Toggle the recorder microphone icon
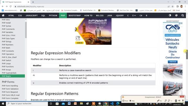Image resolution: width=188 pixels, height=106 pixels. 183,101
